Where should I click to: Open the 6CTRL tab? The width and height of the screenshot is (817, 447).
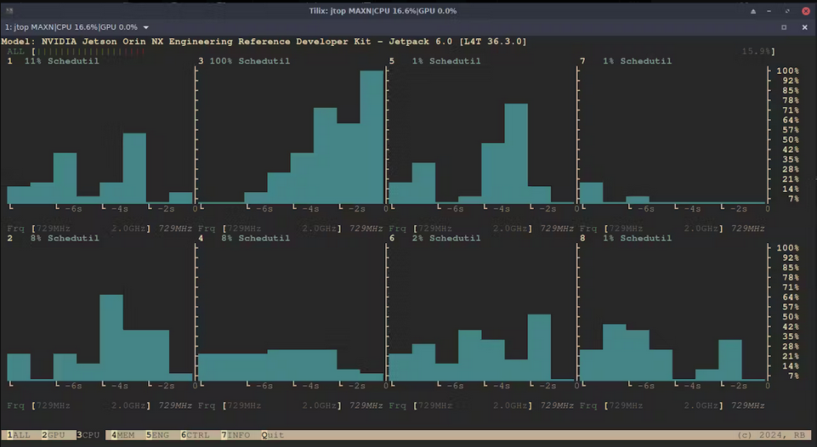(195, 435)
